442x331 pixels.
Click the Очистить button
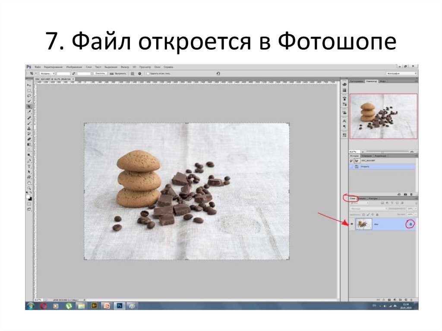100,73
